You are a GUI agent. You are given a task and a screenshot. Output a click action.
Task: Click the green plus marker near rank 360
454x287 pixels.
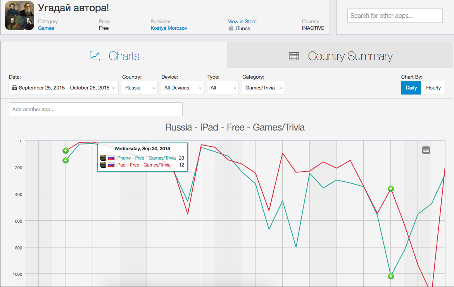coord(391,189)
